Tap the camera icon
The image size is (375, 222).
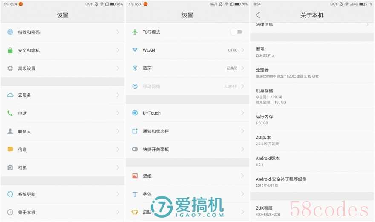point(10,168)
